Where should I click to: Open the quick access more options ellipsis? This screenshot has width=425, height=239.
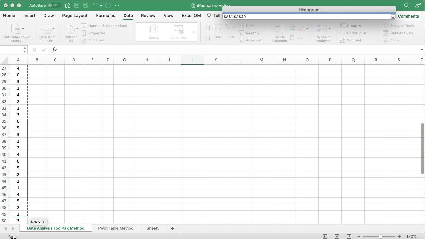117,5
